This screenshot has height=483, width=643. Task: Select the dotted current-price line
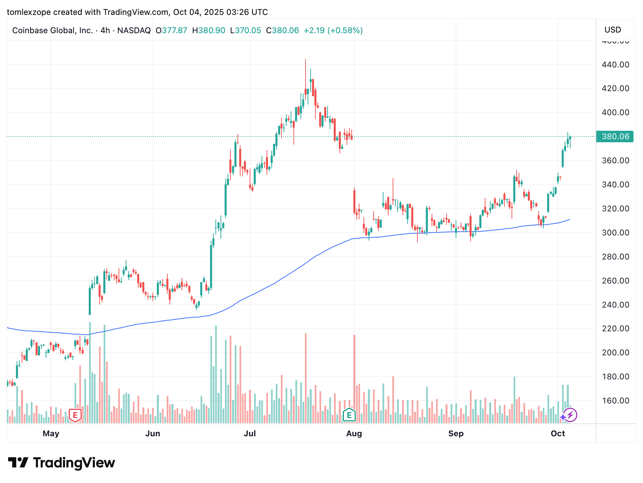(x=407, y=136)
